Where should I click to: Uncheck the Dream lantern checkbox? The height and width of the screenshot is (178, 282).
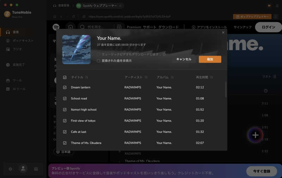click(65, 87)
